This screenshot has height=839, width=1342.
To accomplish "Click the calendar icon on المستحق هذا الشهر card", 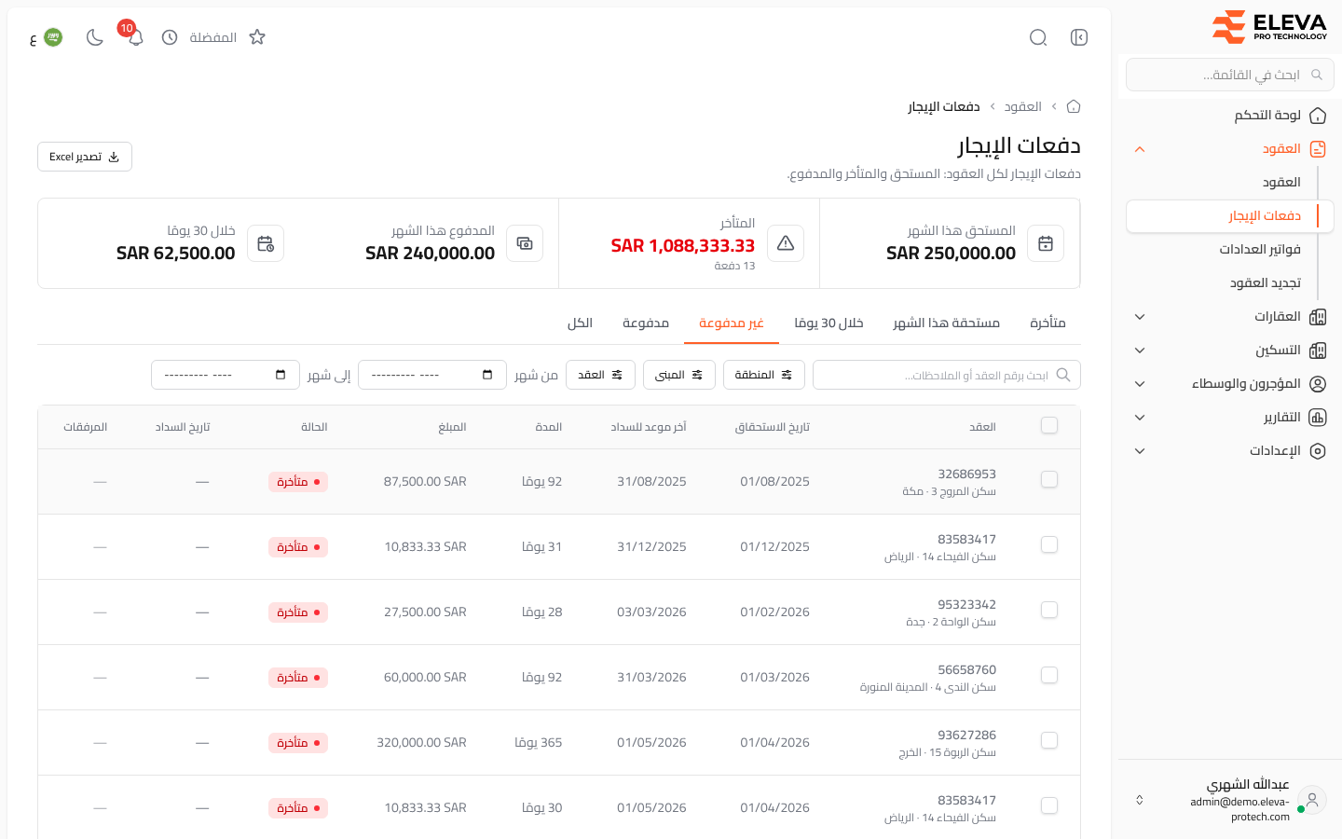I will point(1046,243).
